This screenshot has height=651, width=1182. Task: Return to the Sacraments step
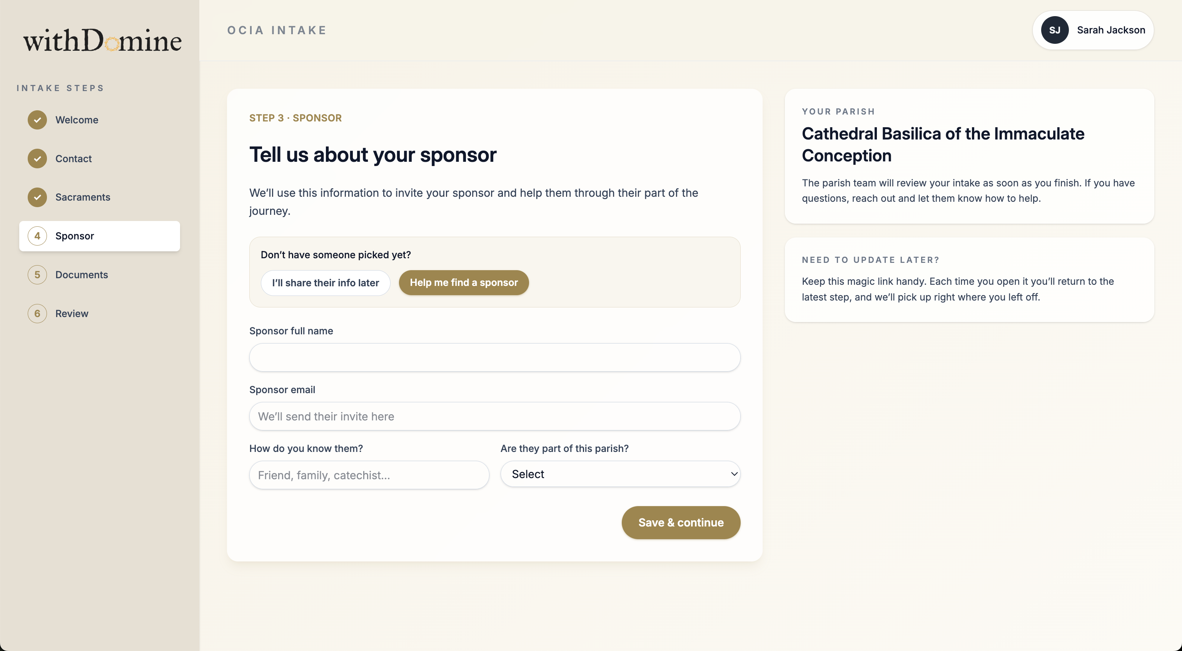click(x=83, y=197)
